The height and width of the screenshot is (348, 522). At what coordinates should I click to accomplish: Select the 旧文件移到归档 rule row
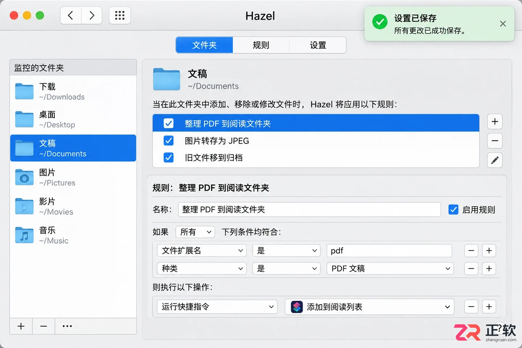pyautogui.click(x=316, y=158)
